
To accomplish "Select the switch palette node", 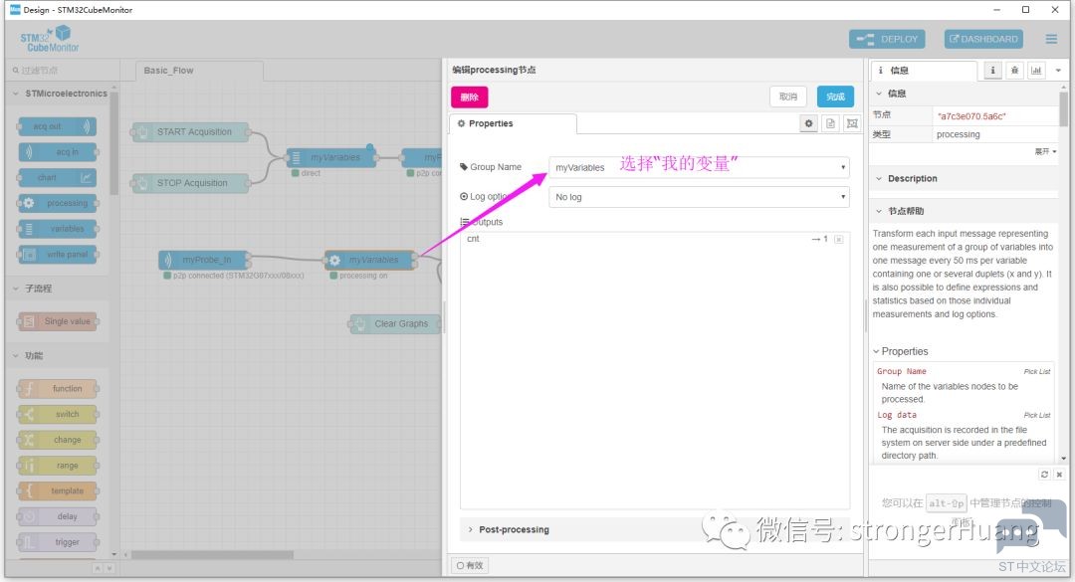I will pyautogui.click(x=59, y=414).
